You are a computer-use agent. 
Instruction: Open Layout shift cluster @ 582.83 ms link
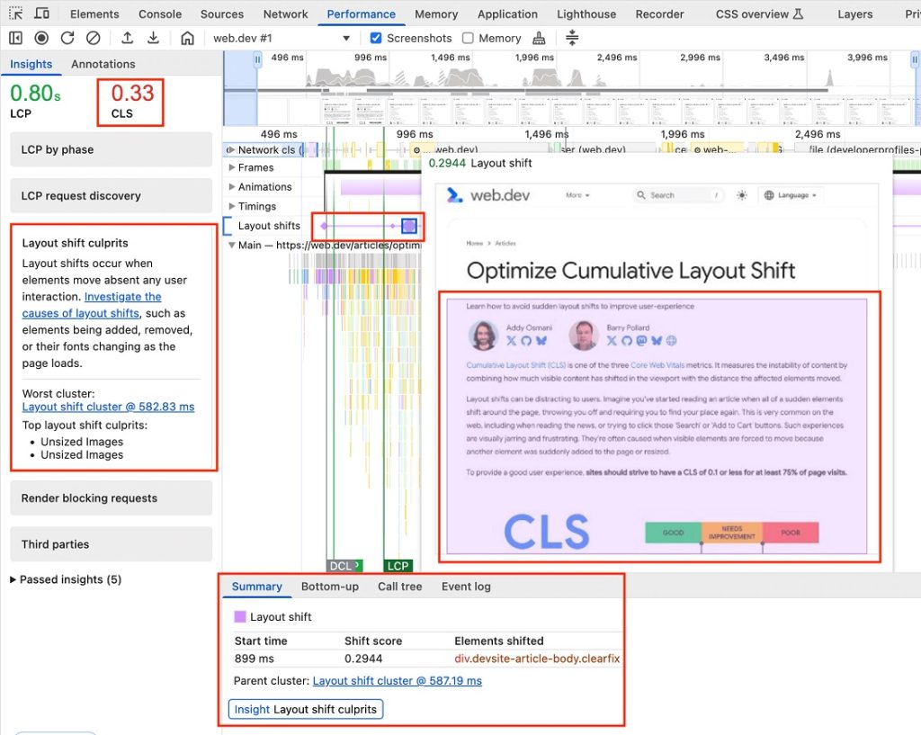[x=108, y=407]
